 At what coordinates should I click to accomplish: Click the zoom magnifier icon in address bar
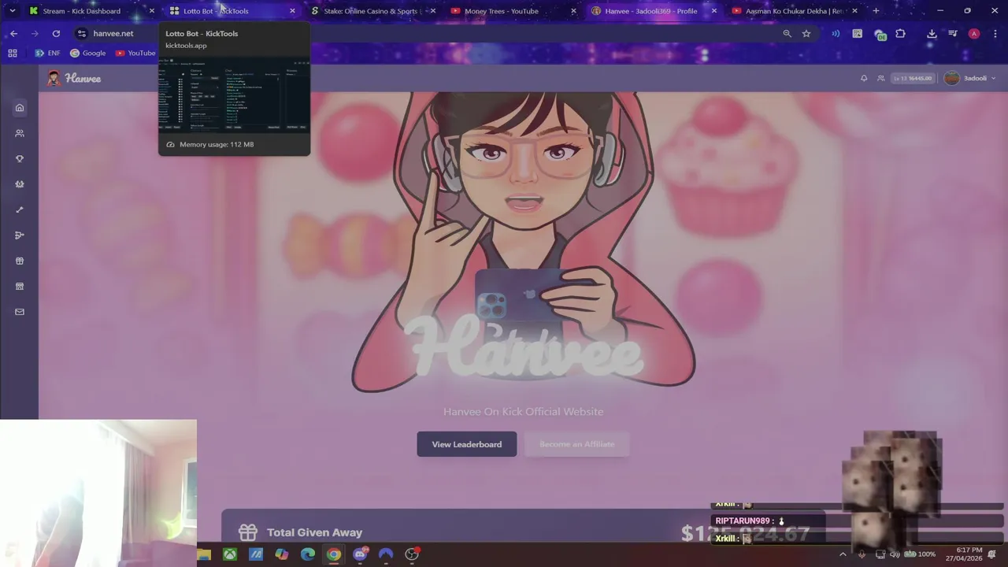787,34
